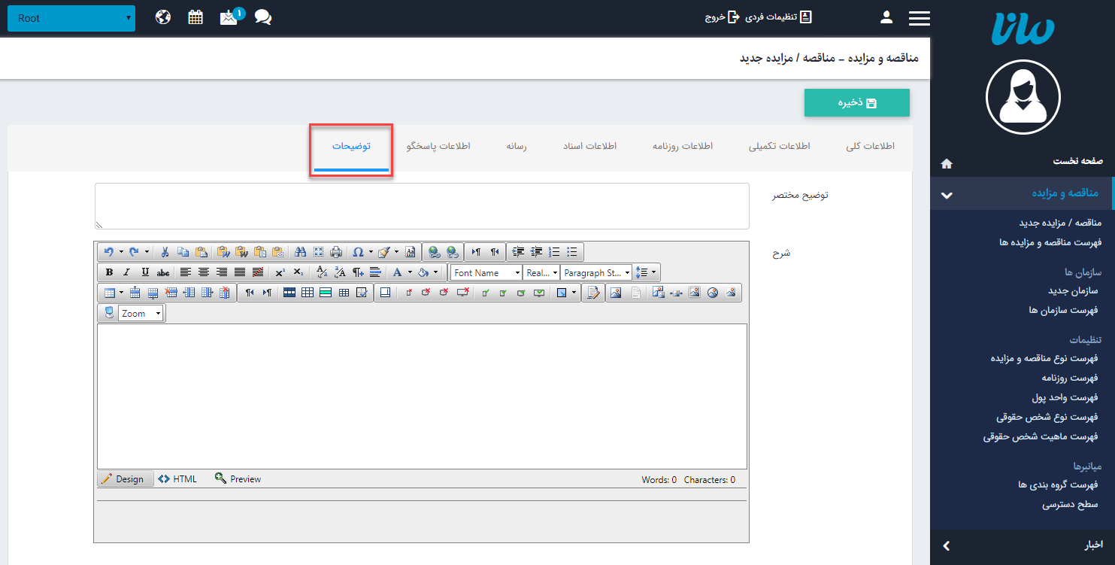Open the calendar icon in top bar
The width and height of the screenshot is (1115, 565).
(x=195, y=17)
